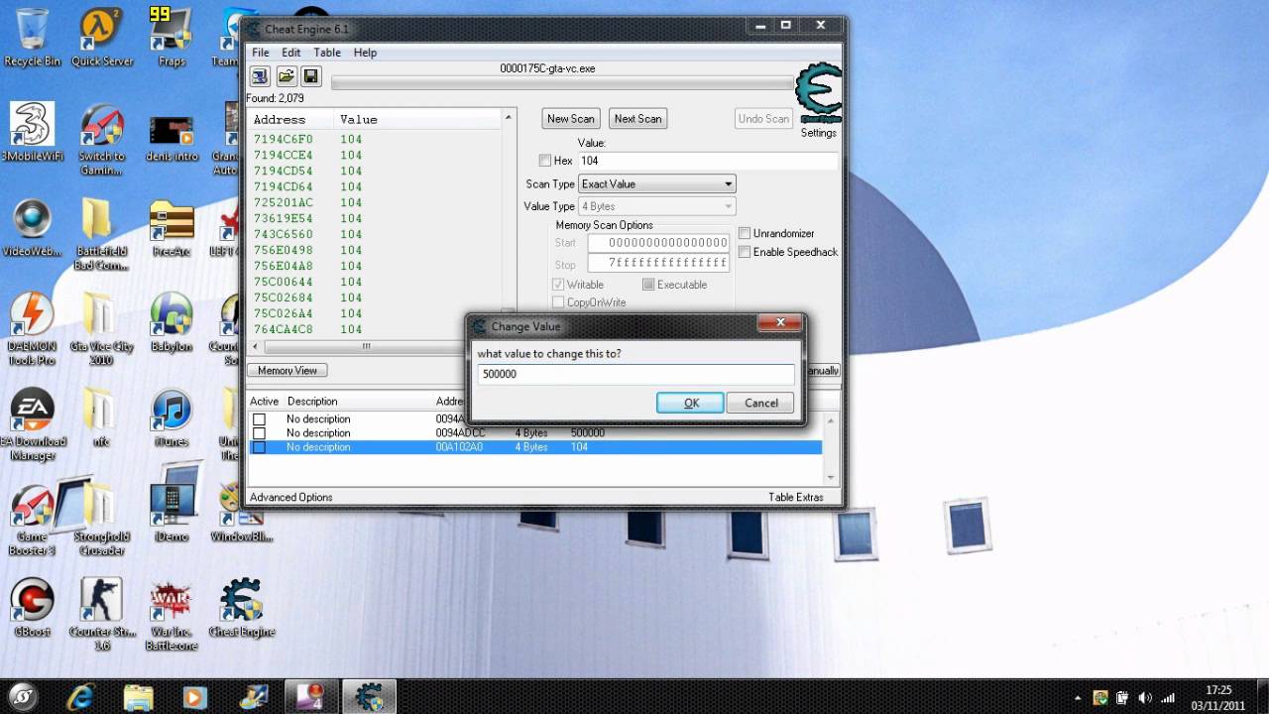Tick Active box of first table entry
Screen dimensions: 1269x714
click(259, 419)
